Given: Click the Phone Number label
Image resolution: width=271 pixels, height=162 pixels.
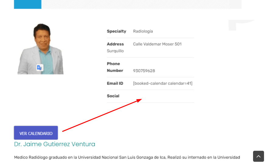Looking at the screenshot, I should coord(115,67).
